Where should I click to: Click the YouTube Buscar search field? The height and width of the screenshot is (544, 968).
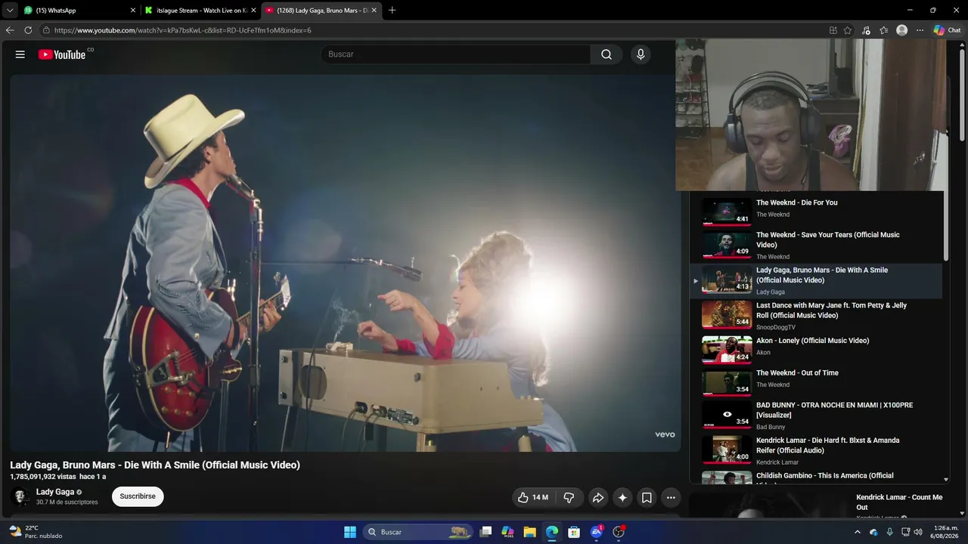455,54
